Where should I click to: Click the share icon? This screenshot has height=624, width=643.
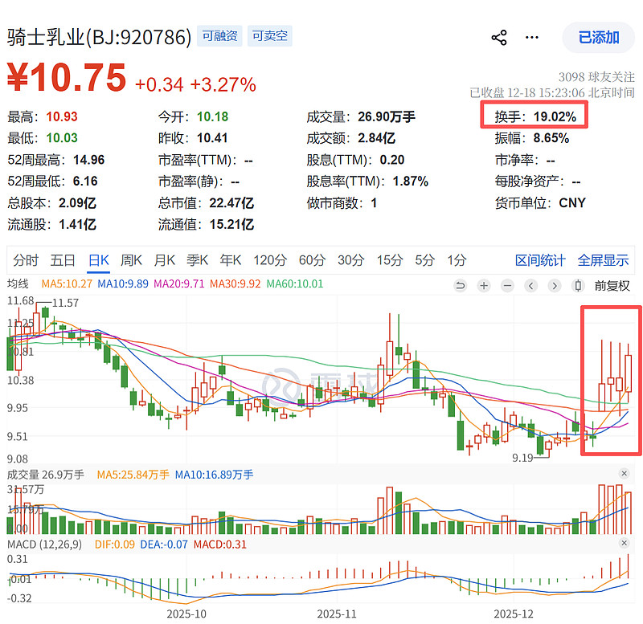pos(498,38)
